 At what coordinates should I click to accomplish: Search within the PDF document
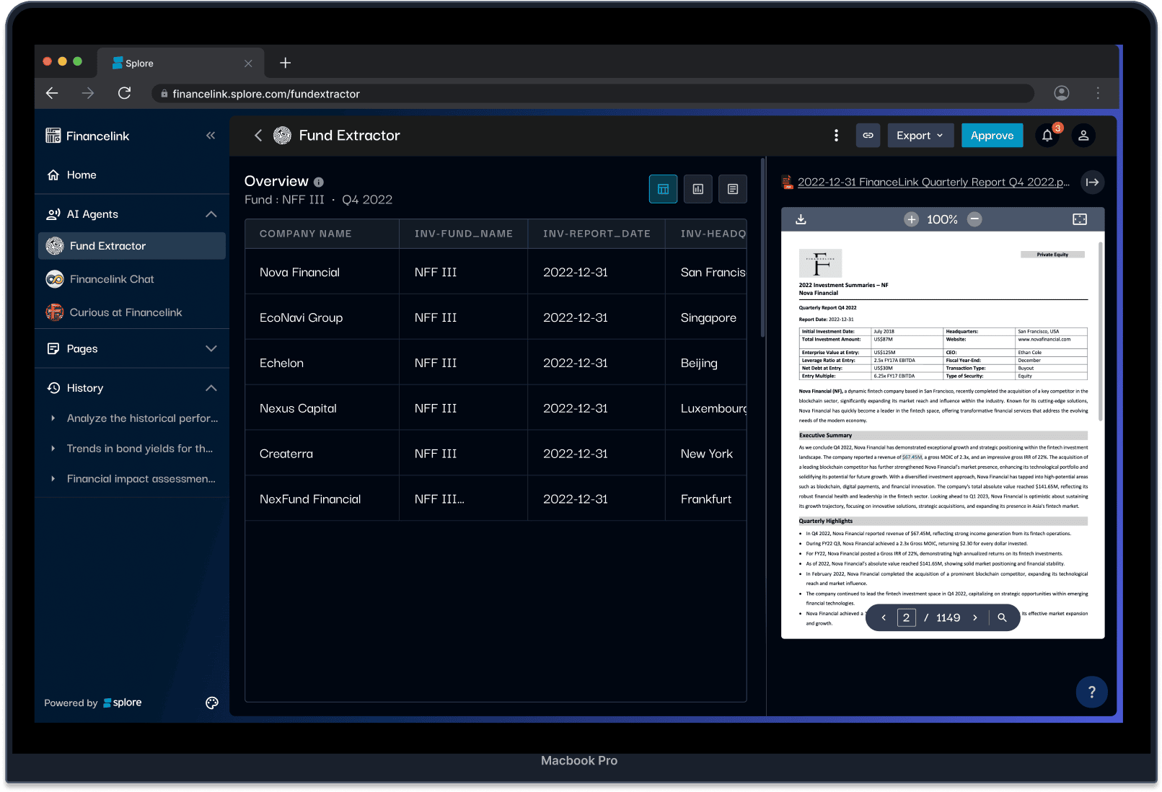click(x=1002, y=617)
